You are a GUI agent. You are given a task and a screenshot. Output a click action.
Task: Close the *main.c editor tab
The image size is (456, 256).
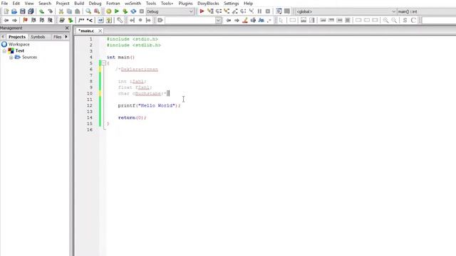100,31
